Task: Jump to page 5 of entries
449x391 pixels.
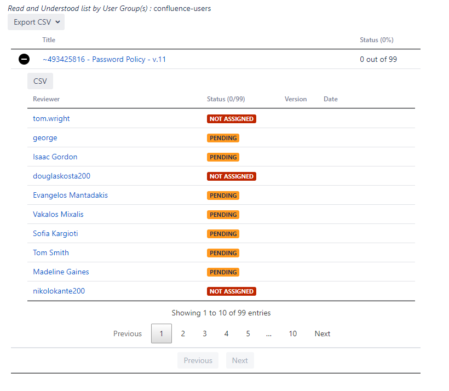Action: click(248, 334)
